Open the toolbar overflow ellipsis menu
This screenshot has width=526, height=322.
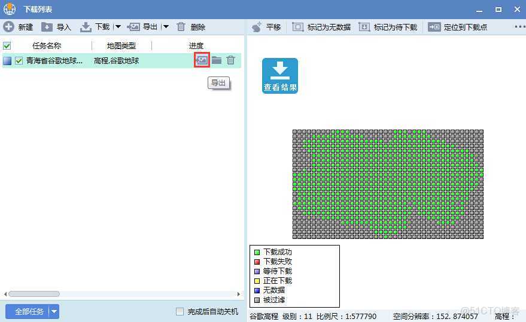(x=519, y=27)
